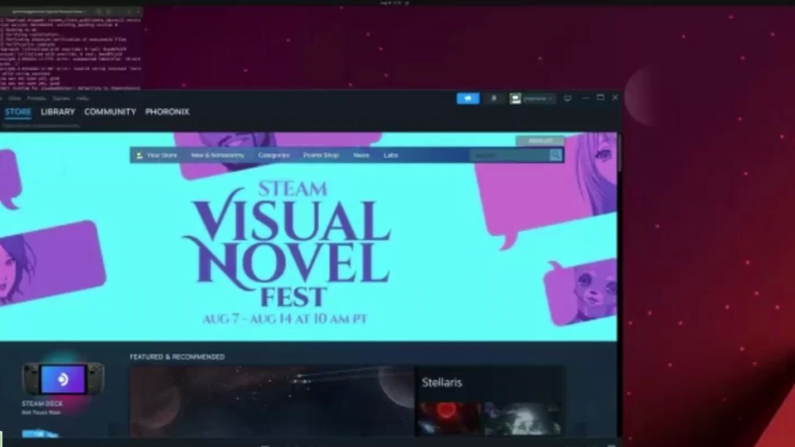Open the second Stellaris screenshot thumbnail
The image size is (795, 447).
pos(523,419)
